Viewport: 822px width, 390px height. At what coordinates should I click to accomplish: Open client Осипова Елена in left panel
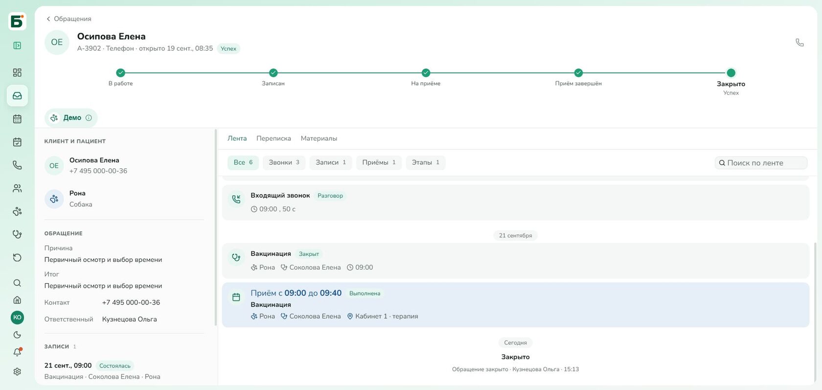124,165
